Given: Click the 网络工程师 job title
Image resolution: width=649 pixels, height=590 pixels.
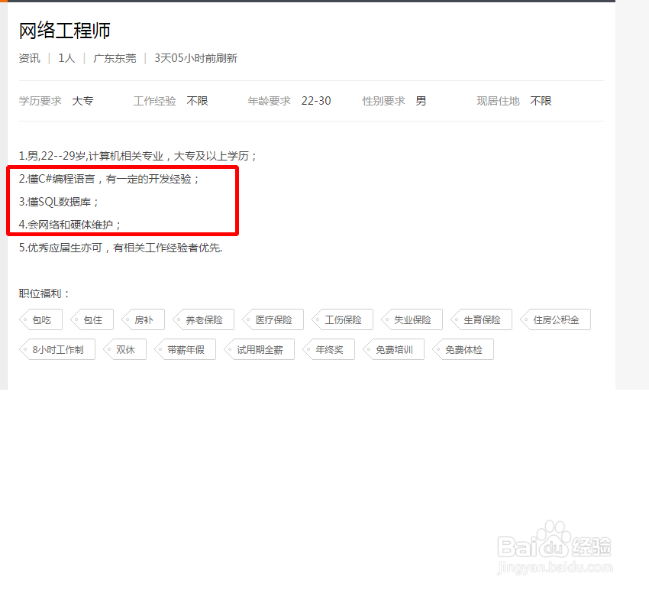Looking at the screenshot, I should point(64,31).
